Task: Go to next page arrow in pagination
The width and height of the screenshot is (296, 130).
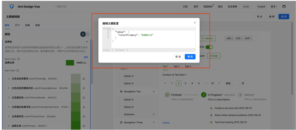Action: point(219,83)
